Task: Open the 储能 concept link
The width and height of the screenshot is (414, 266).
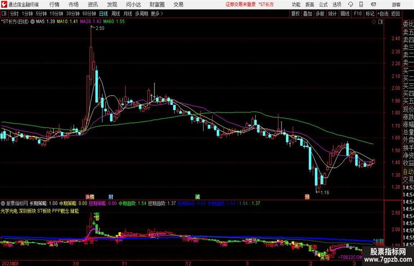Action: pyautogui.click(x=74, y=211)
